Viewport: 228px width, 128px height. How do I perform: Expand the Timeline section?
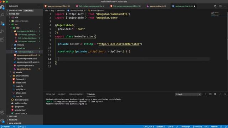(x=13, y=120)
